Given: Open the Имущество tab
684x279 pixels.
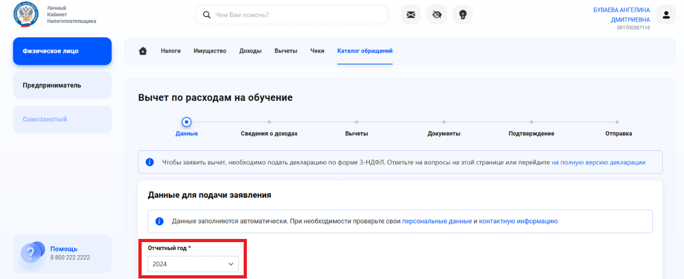Looking at the screenshot, I should click(210, 51).
